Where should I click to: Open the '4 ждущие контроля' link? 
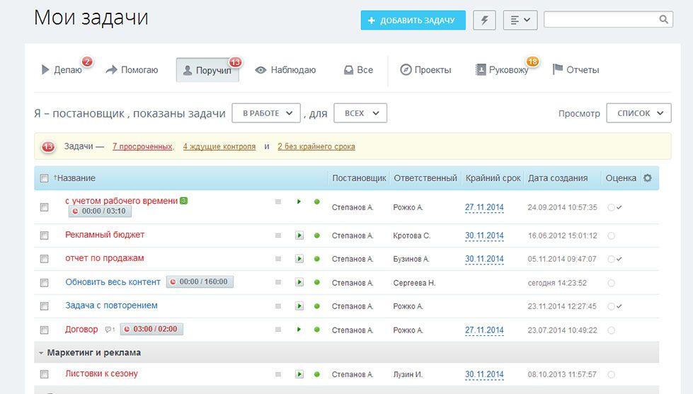219,146
